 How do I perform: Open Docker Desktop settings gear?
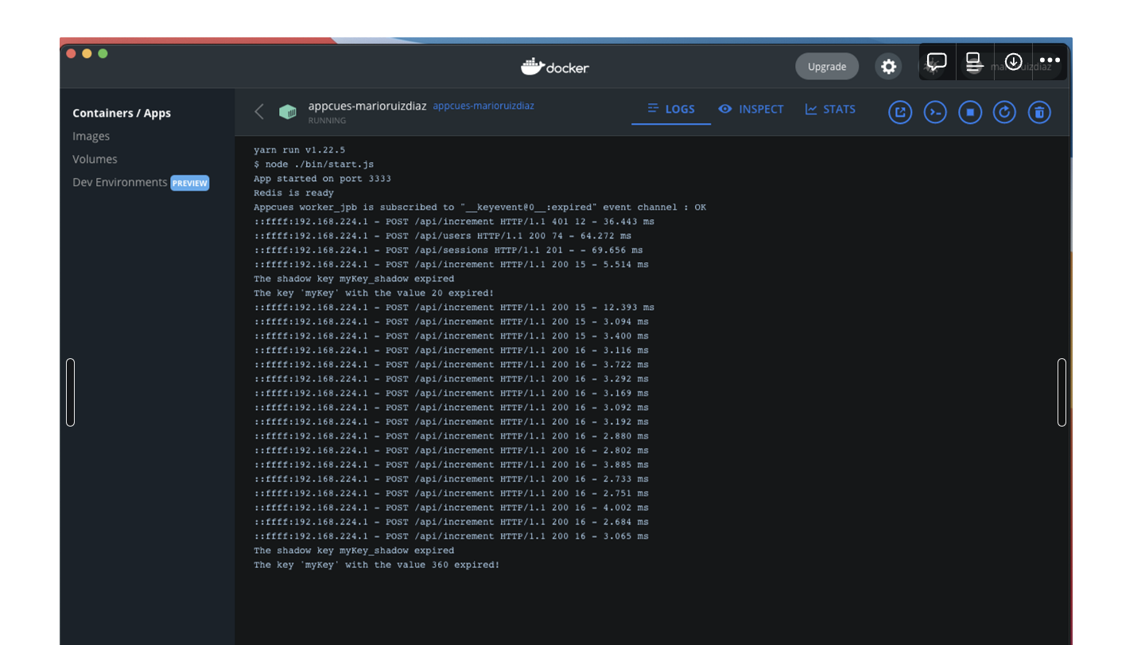(888, 67)
